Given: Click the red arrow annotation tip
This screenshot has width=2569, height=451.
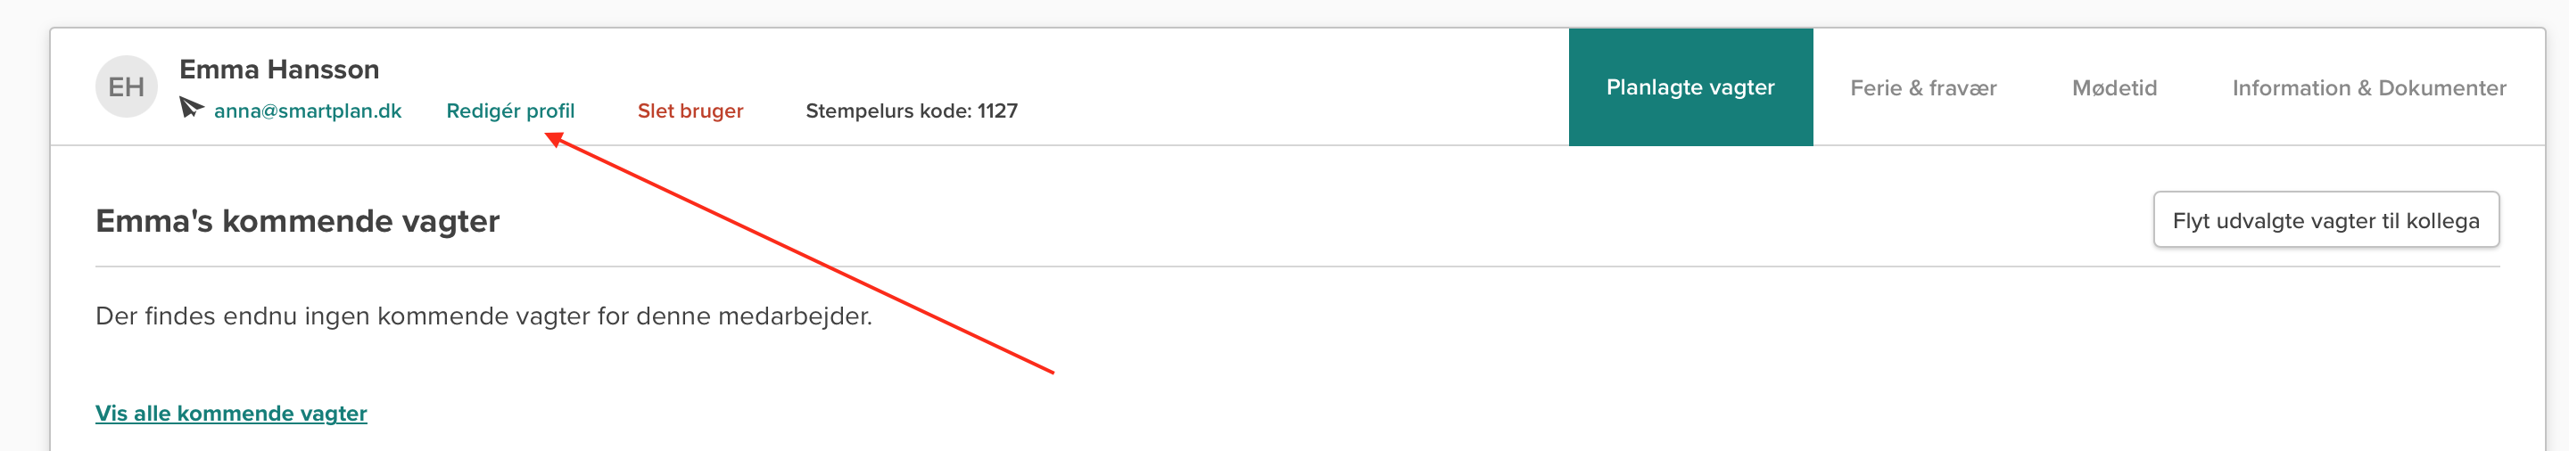Looking at the screenshot, I should (549, 137).
